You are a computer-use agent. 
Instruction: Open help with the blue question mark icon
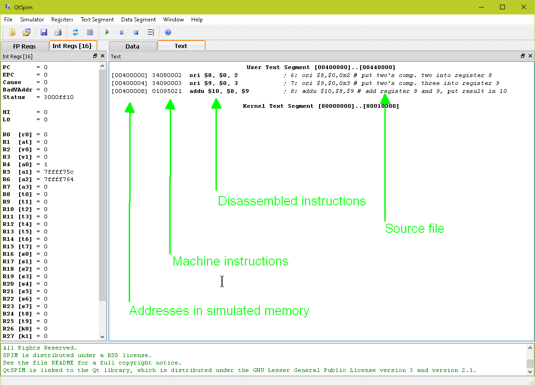point(168,32)
